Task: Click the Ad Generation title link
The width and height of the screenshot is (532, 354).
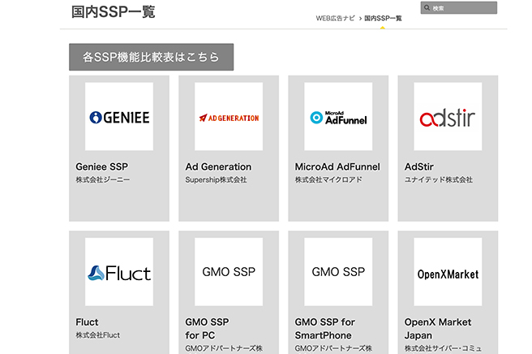Action: [218, 166]
